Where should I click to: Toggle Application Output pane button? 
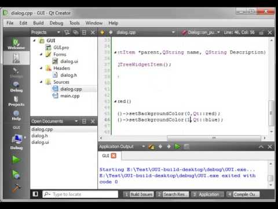pyautogui.click(x=207, y=194)
